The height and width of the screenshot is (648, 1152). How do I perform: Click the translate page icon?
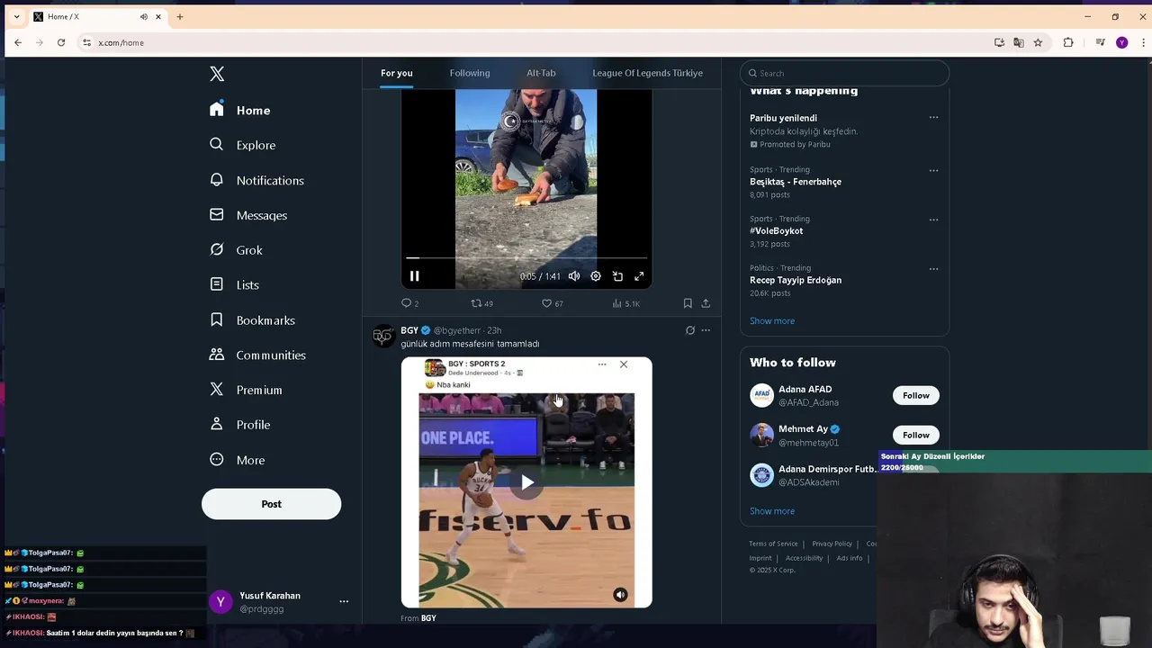[x=1019, y=42]
